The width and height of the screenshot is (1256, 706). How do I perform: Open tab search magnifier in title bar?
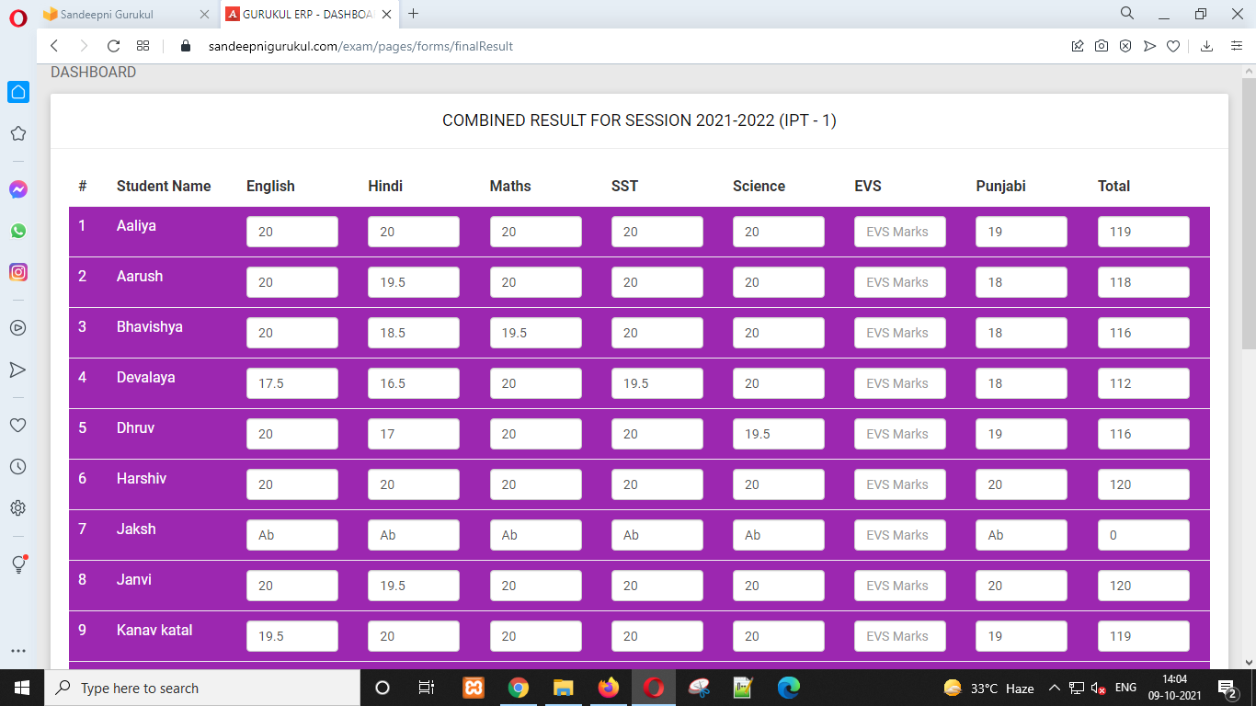(x=1127, y=13)
